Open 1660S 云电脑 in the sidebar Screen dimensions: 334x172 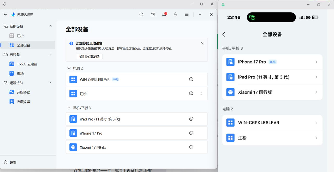(x=28, y=64)
